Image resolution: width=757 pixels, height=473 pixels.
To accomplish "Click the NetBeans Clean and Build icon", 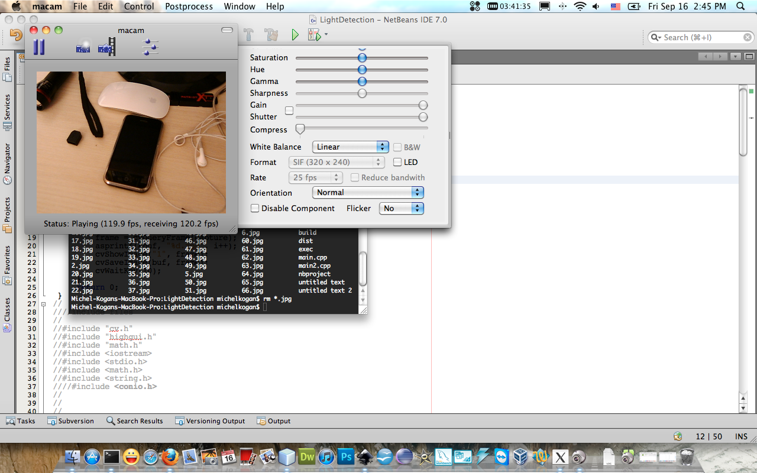I will click(271, 35).
